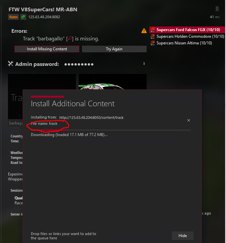Click the Admin password field
This screenshot has width=226, height=243.
coord(79,64)
